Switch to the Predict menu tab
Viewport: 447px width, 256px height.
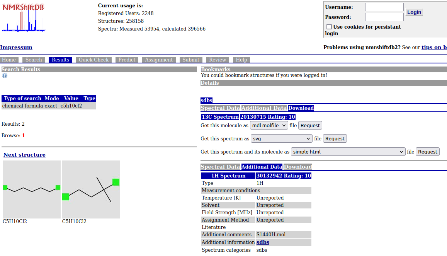(127, 60)
